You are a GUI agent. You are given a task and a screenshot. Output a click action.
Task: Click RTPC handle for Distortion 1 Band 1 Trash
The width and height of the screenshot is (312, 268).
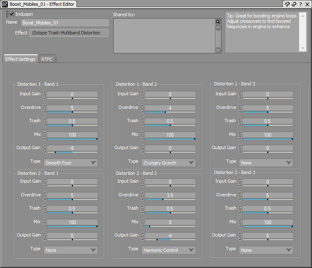click(x=44, y=122)
